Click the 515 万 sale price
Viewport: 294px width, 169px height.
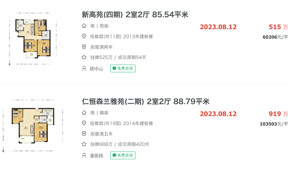pyautogui.click(x=278, y=27)
